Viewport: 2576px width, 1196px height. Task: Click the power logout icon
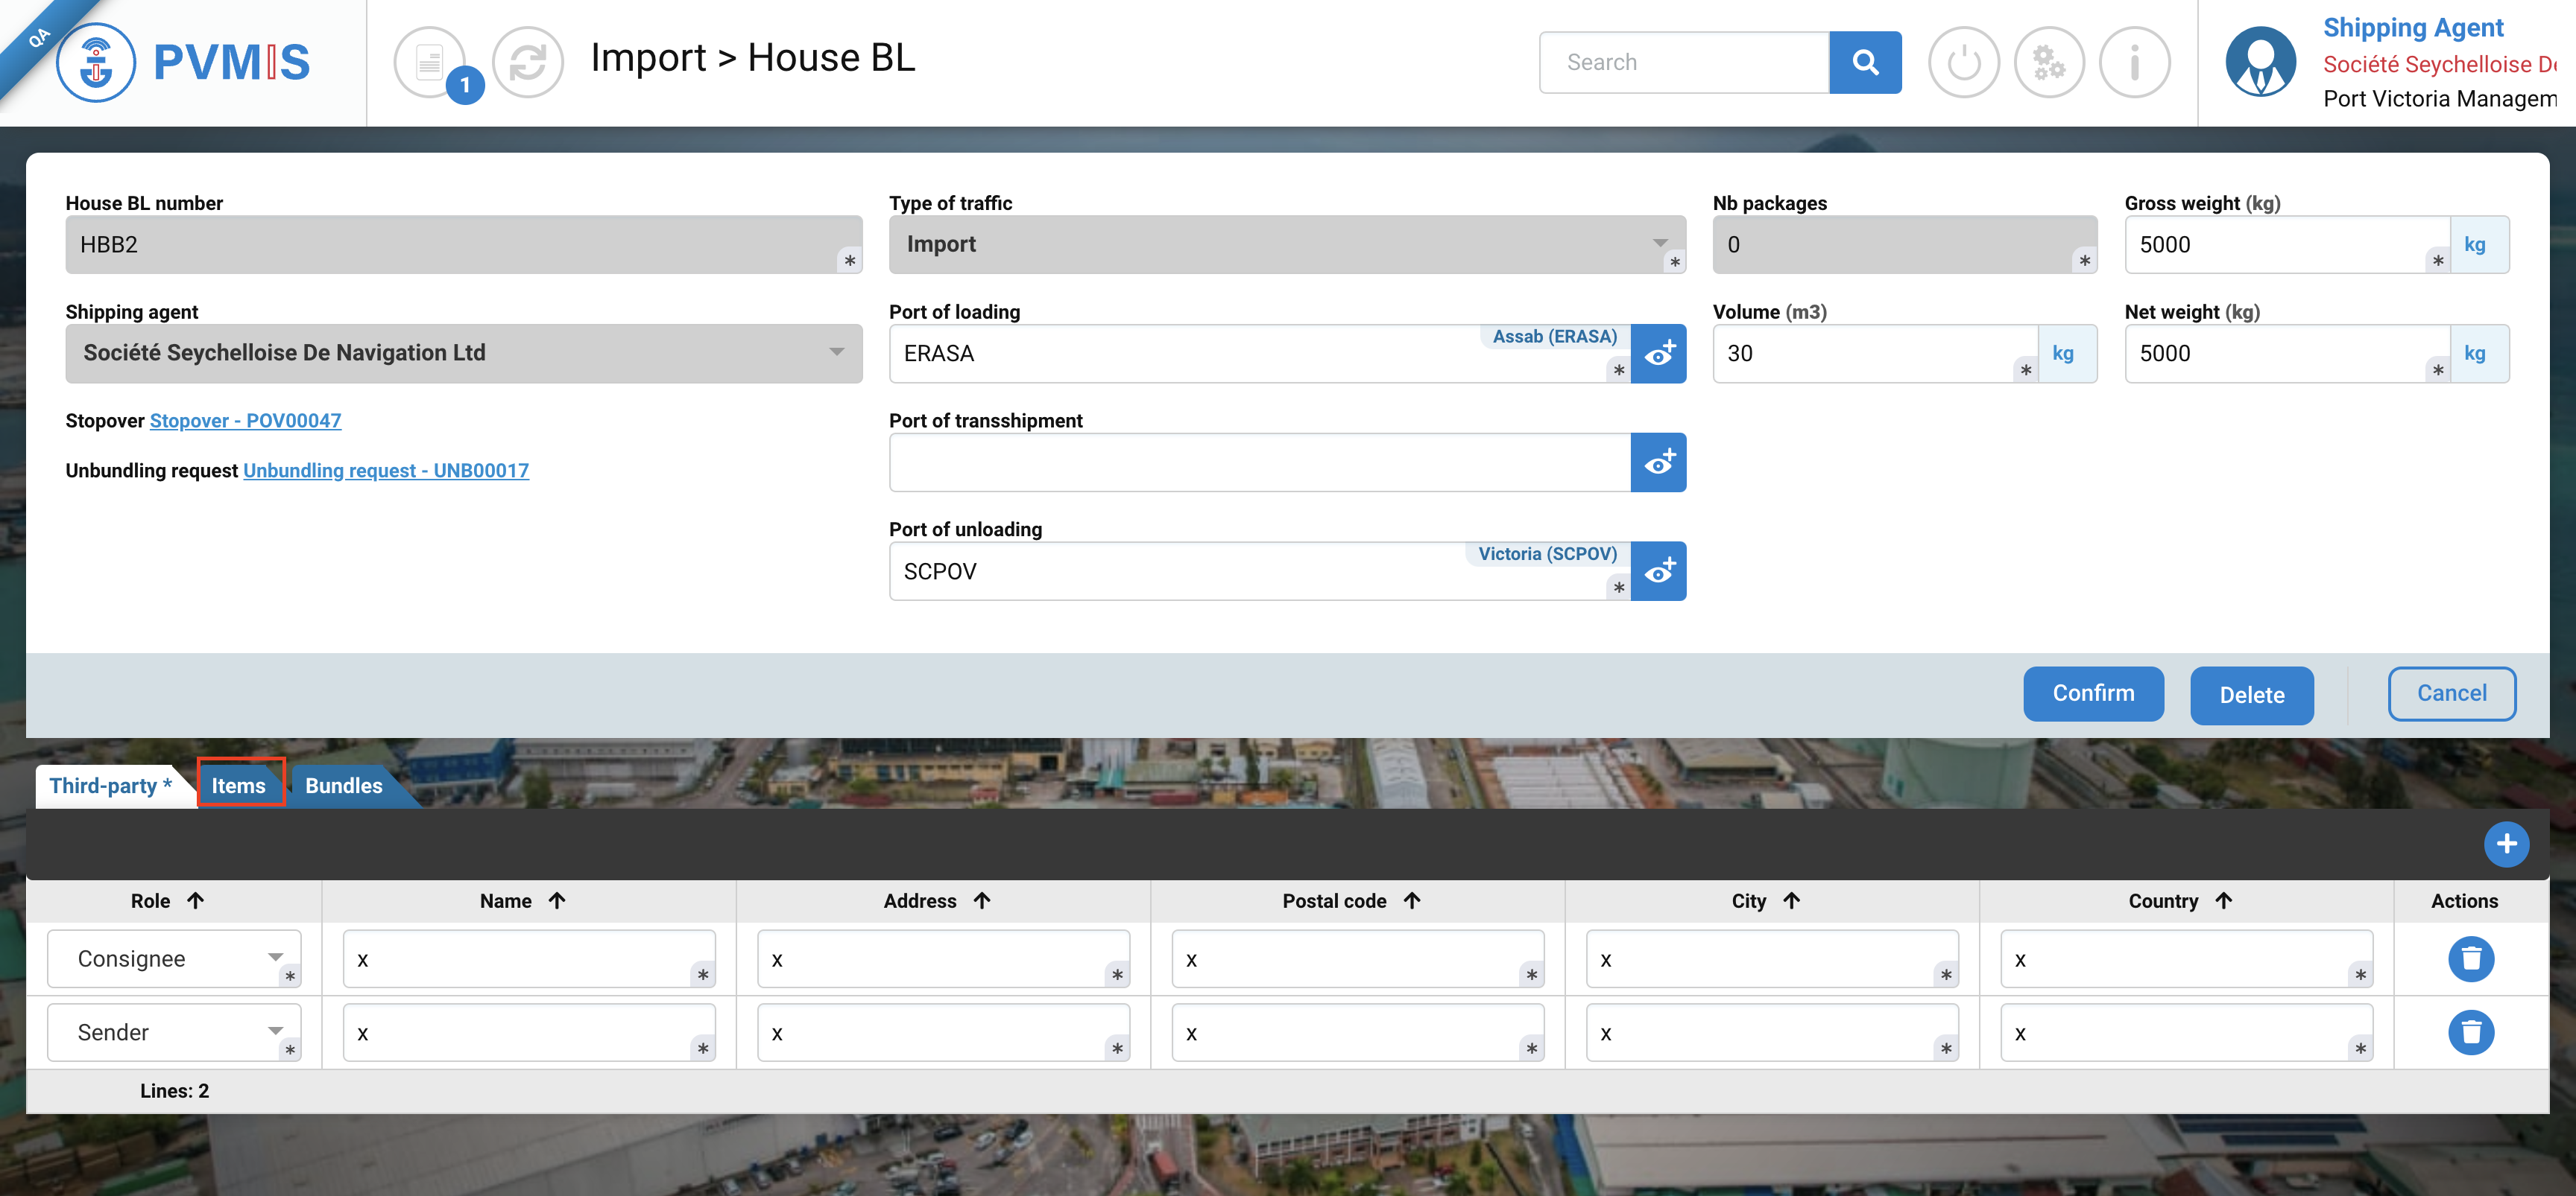[1963, 62]
